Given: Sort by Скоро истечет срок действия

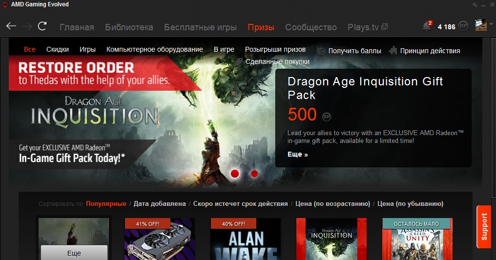Looking at the screenshot, I should point(240,204).
